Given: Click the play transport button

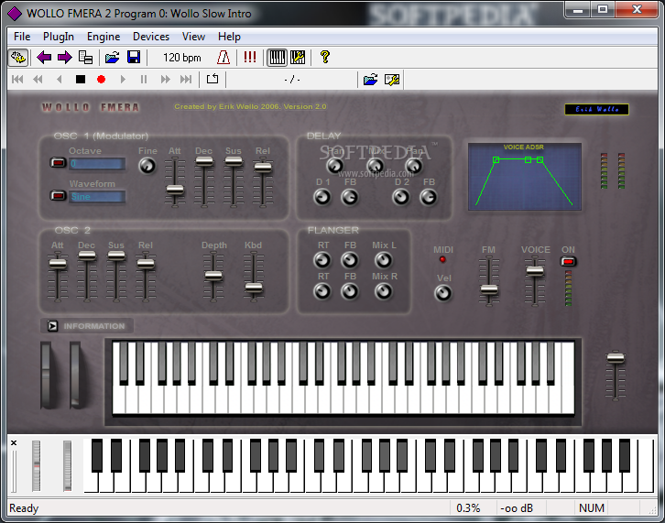Looking at the screenshot, I should [x=123, y=80].
